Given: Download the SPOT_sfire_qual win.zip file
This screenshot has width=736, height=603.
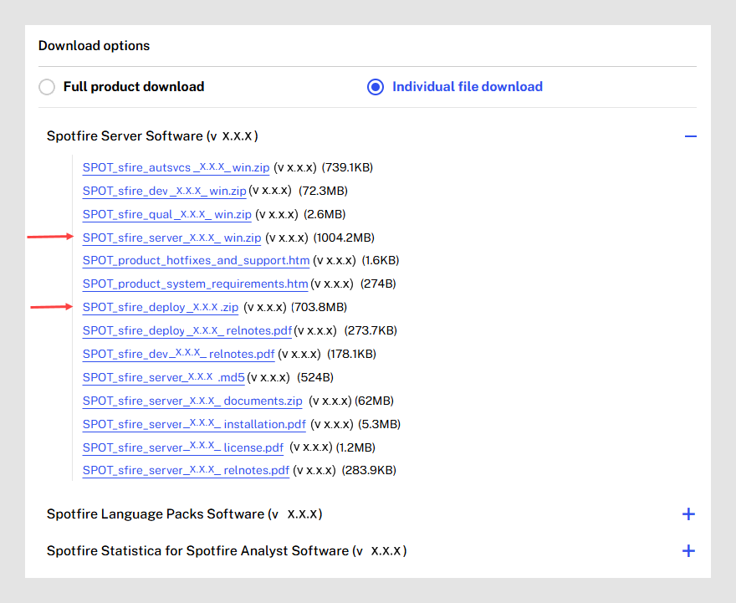Looking at the screenshot, I should pos(167,214).
